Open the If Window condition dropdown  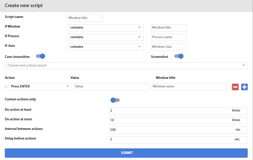point(105,28)
